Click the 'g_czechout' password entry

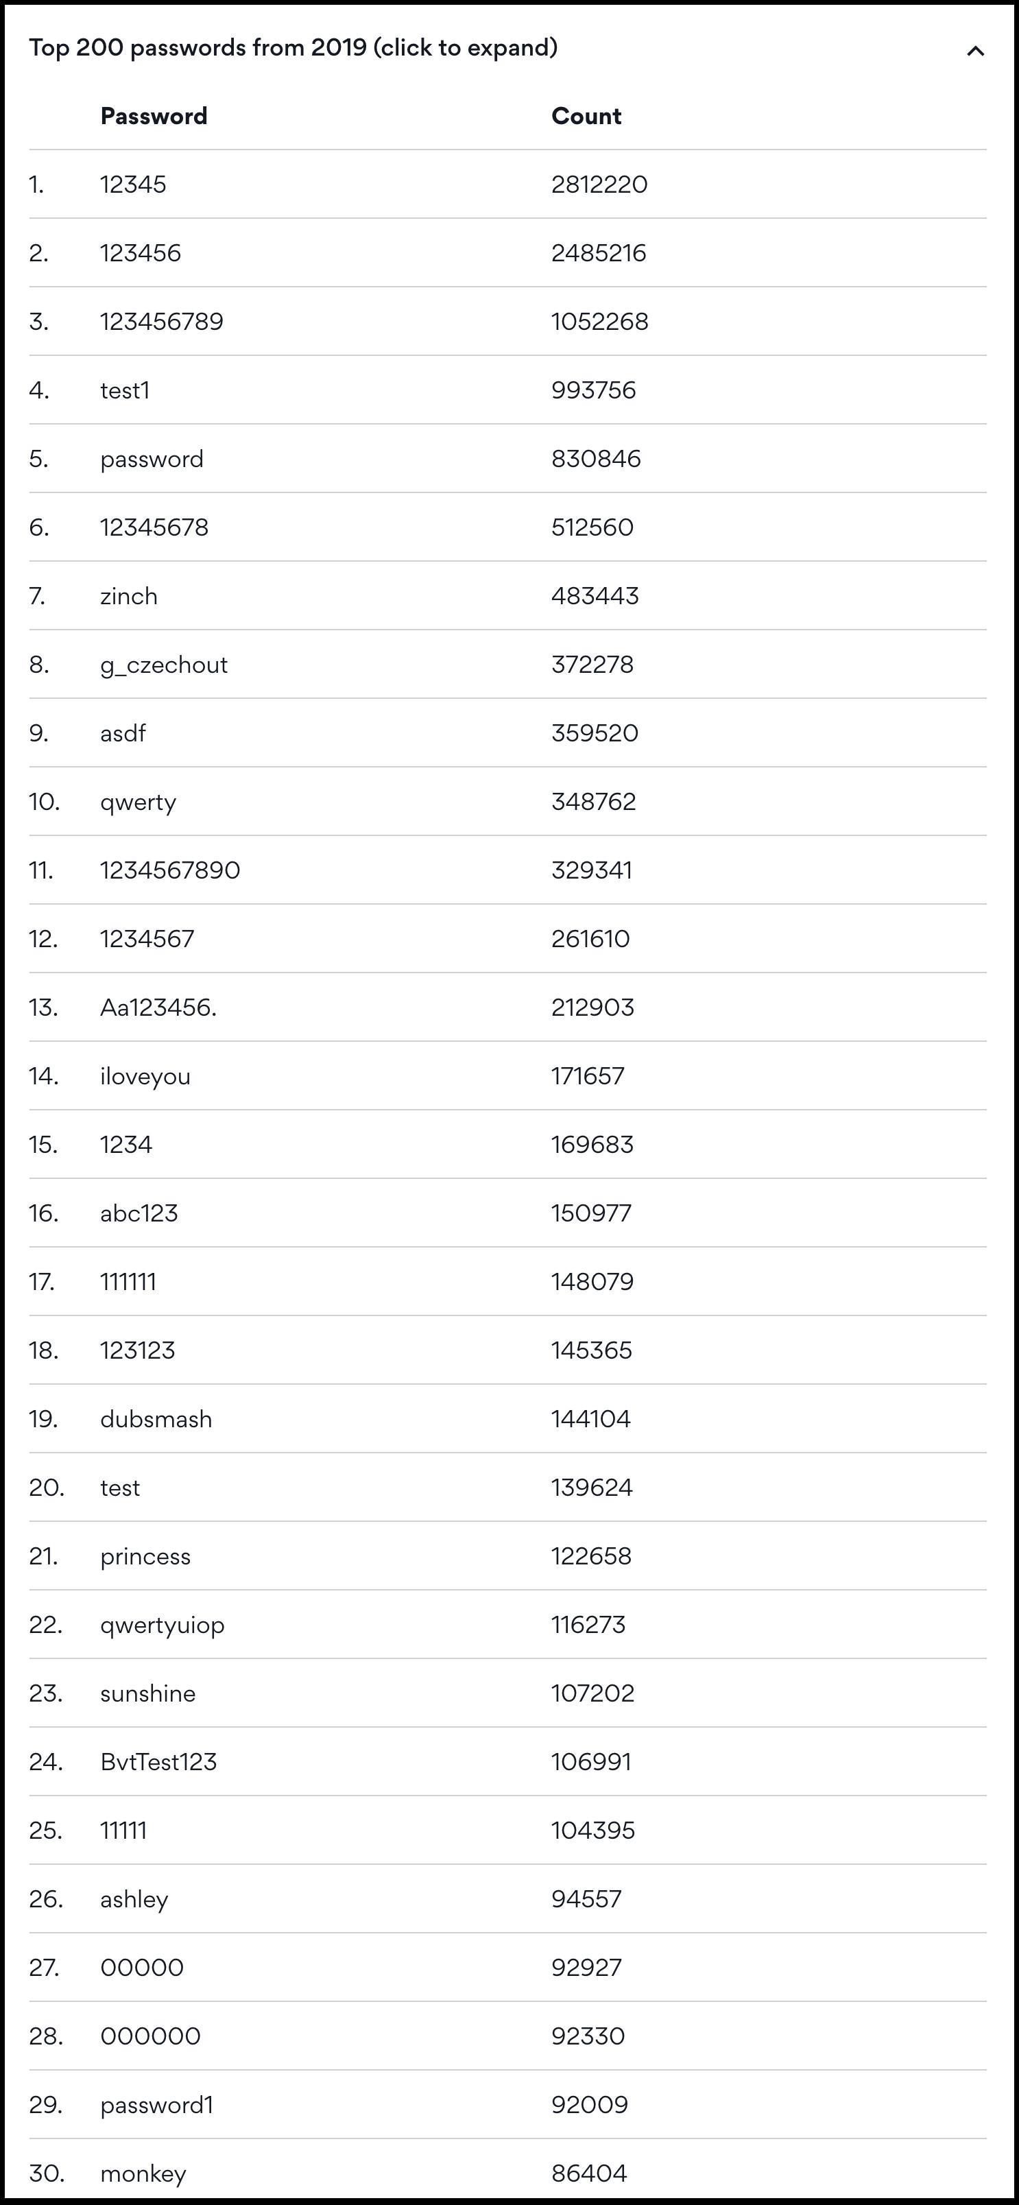[163, 665]
